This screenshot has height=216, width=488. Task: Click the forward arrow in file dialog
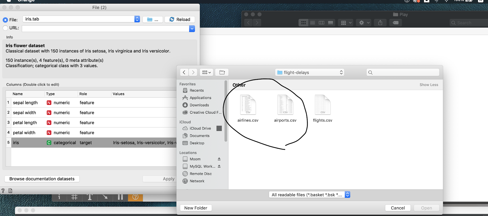pyautogui.click(x=193, y=72)
